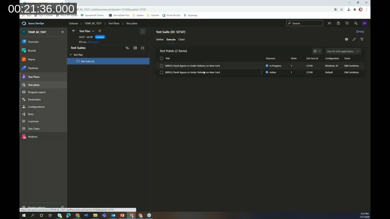The image size is (390, 219).
Task: Open more actions for the Active test point
Action: point(261,72)
